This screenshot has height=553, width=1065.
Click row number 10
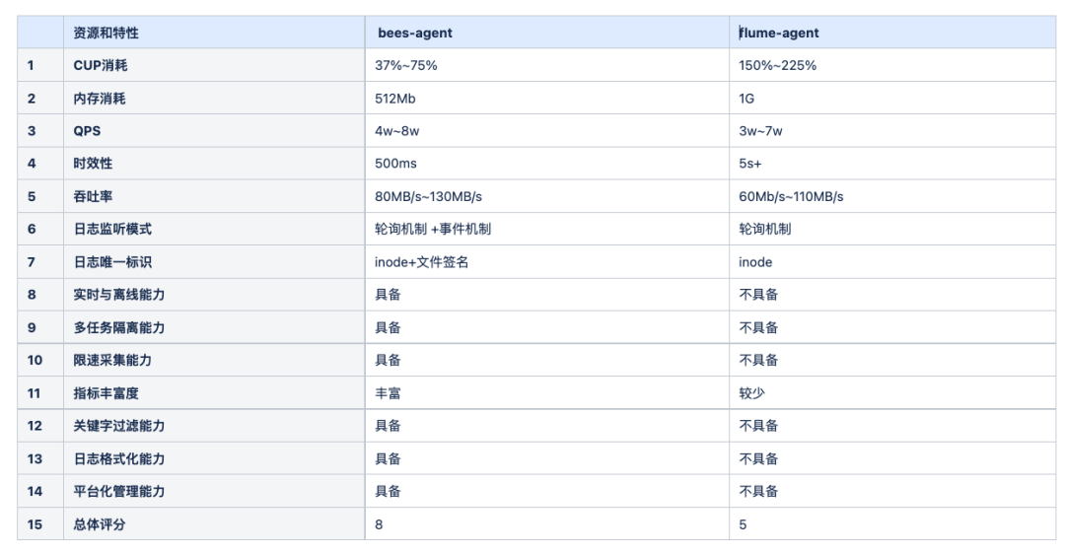35,360
